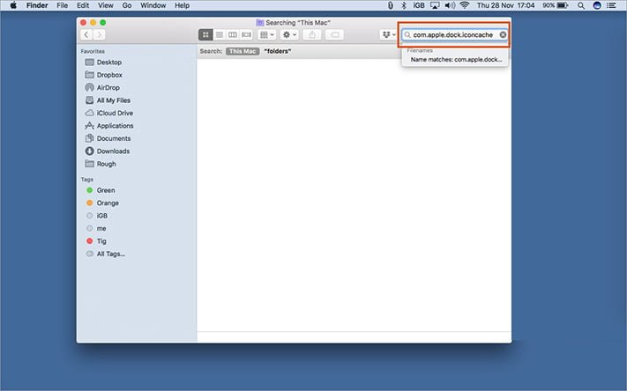
Task: Switch to icon view
Action: point(205,34)
